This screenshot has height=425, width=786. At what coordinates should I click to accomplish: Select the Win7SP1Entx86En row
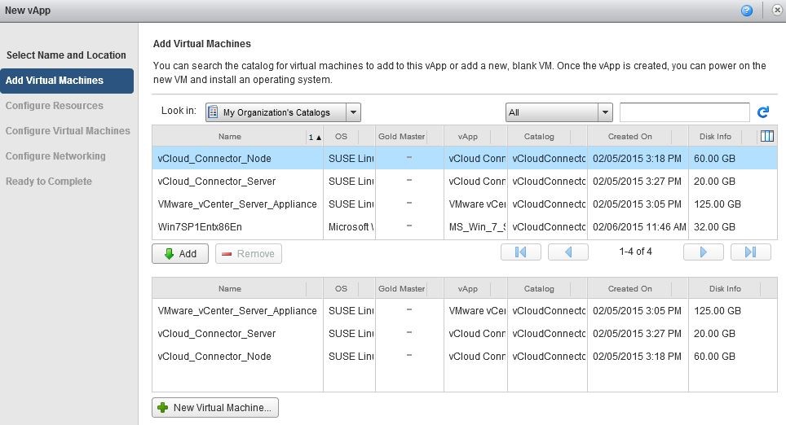[465, 227]
